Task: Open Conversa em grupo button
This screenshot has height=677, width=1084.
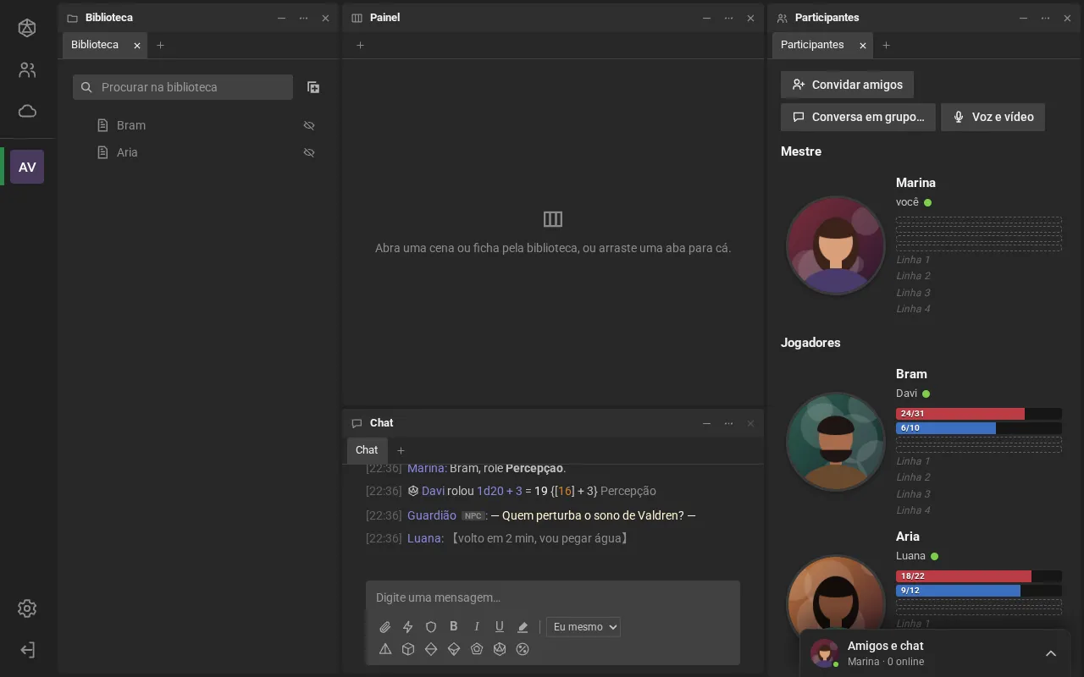Action: click(x=858, y=117)
